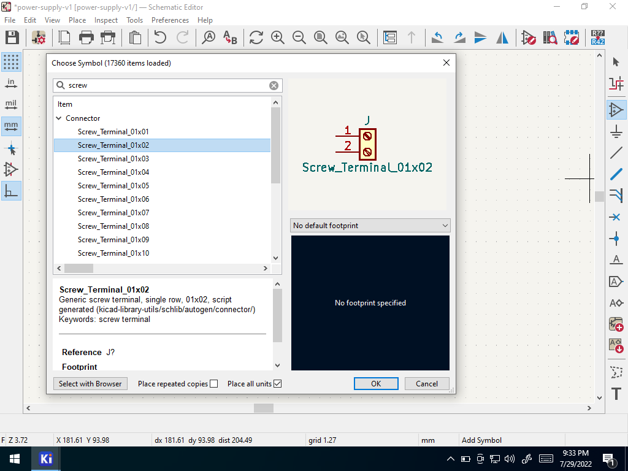Click the Find magnifier icon
This screenshot has width=628, height=471.
click(x=209, y=37)
